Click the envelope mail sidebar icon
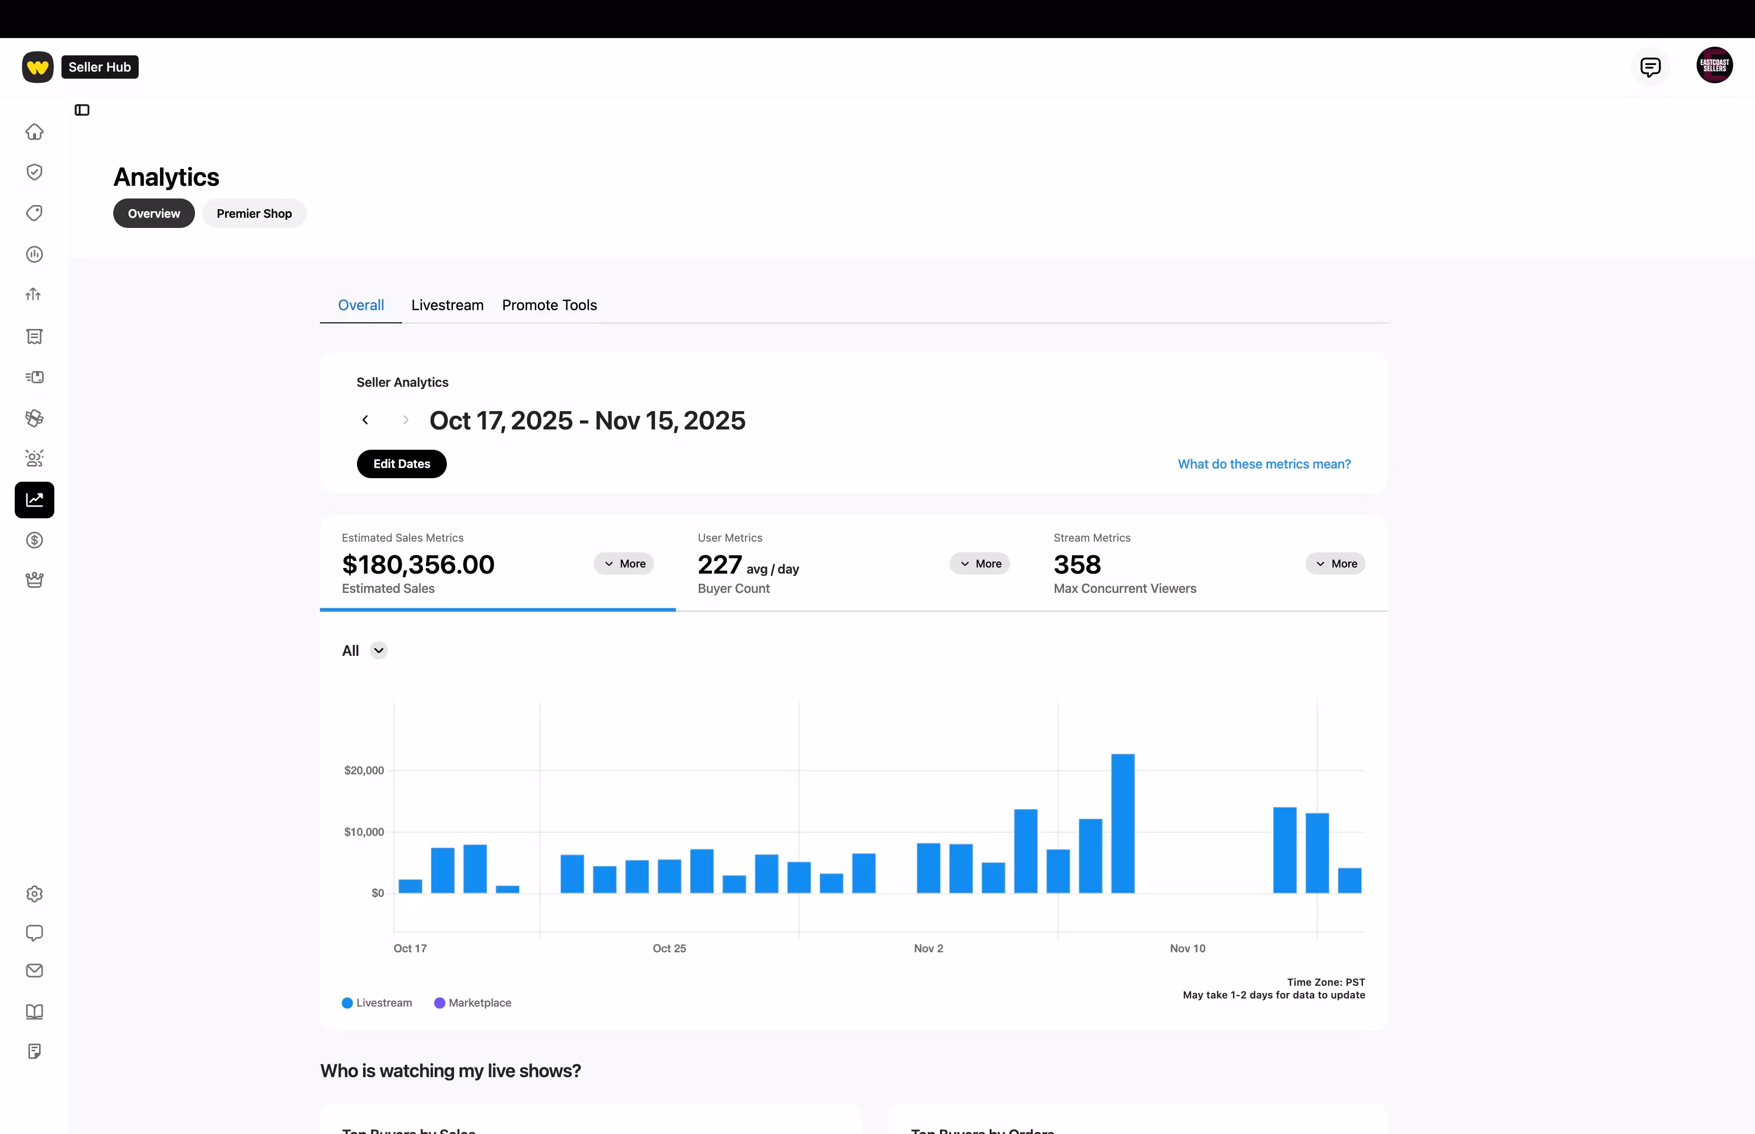 point(34,971)
